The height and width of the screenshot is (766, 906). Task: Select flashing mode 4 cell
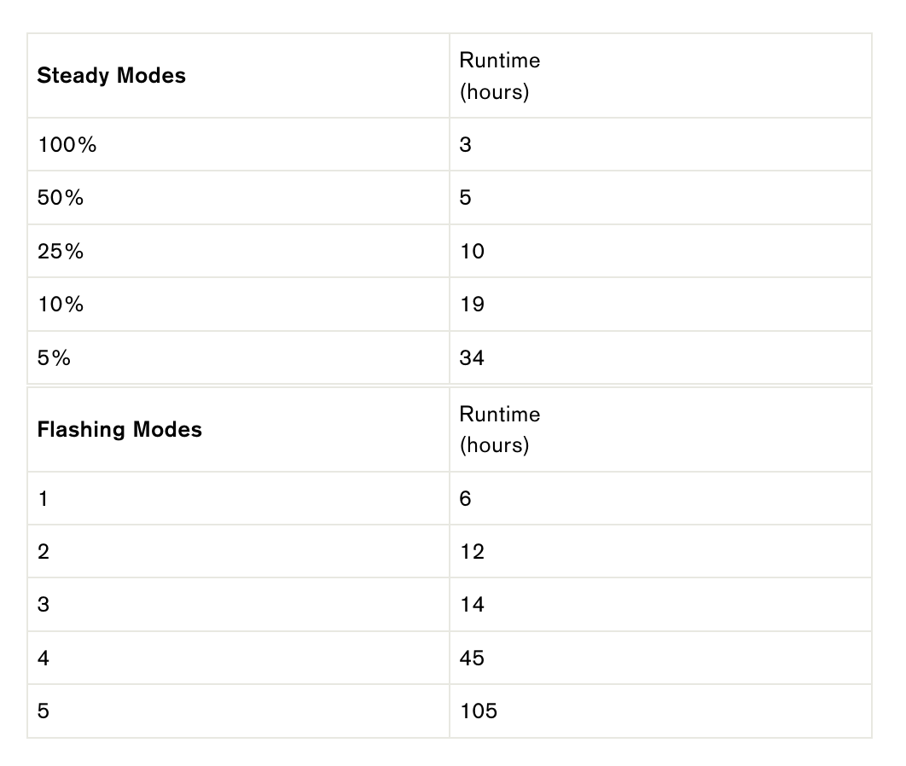click(44, 659)
